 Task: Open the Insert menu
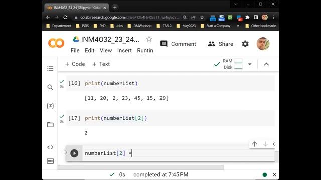coord(124,50)
